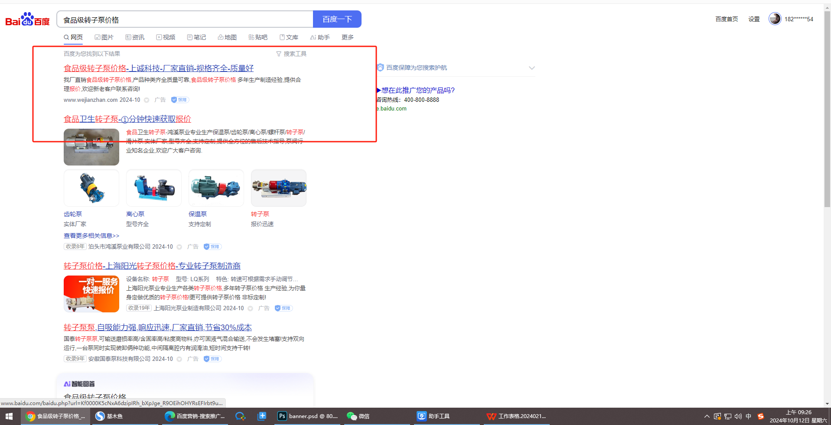Viewport: 831px width, 425px height.
Task: Open 转子泵价格-上海阳光转子泵价格 result link
Action: coord(152,266)
